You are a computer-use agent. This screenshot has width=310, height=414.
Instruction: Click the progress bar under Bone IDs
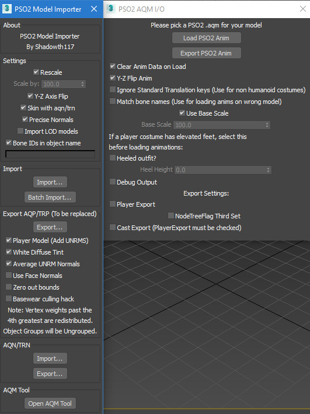coord(50,154)
